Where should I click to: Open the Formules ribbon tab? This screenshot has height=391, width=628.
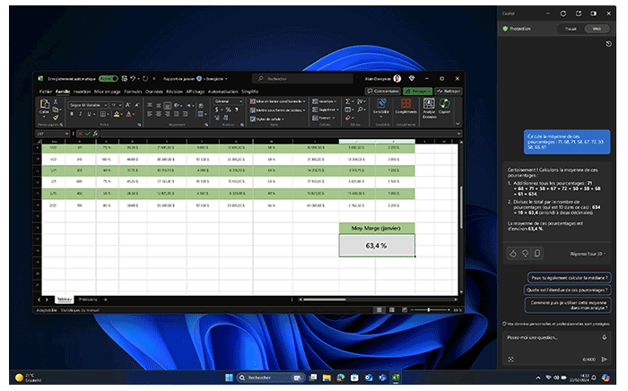pos(135,91)
